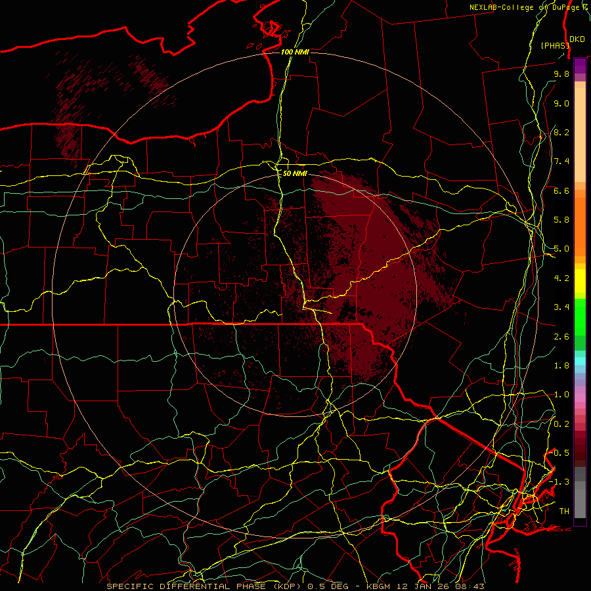
Task: Click the 8.2 scale value
Action: pos(561,132)
